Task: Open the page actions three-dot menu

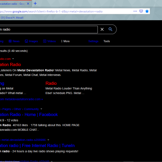Action: point(135,11)
